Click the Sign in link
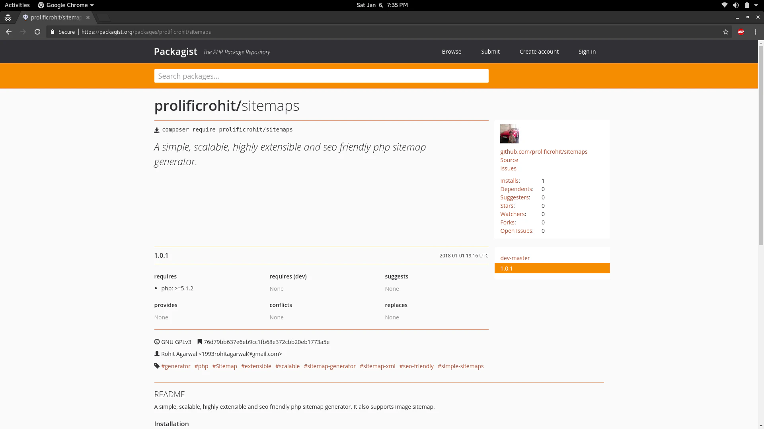The width and height of the screenshot is (764, 429). [587, 52]
